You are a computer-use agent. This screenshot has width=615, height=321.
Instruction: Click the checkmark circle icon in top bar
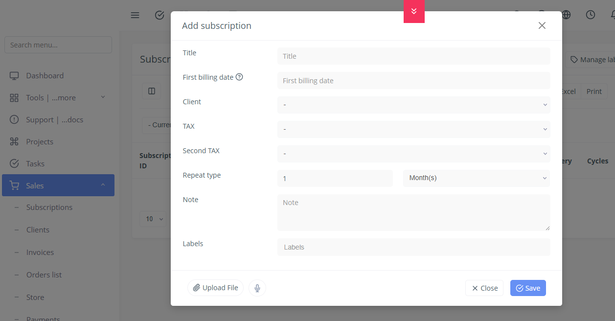(x=159, y=15)
